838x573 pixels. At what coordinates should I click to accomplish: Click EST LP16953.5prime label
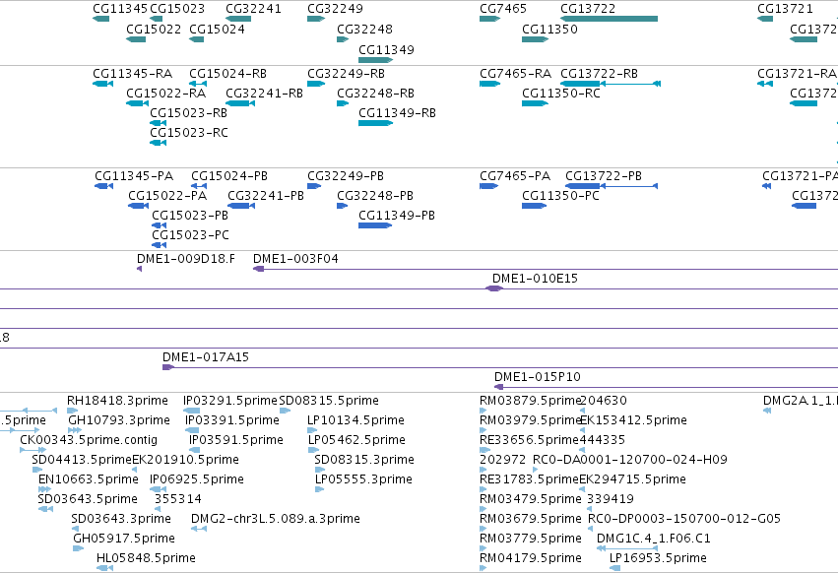[x=658, y=558]
